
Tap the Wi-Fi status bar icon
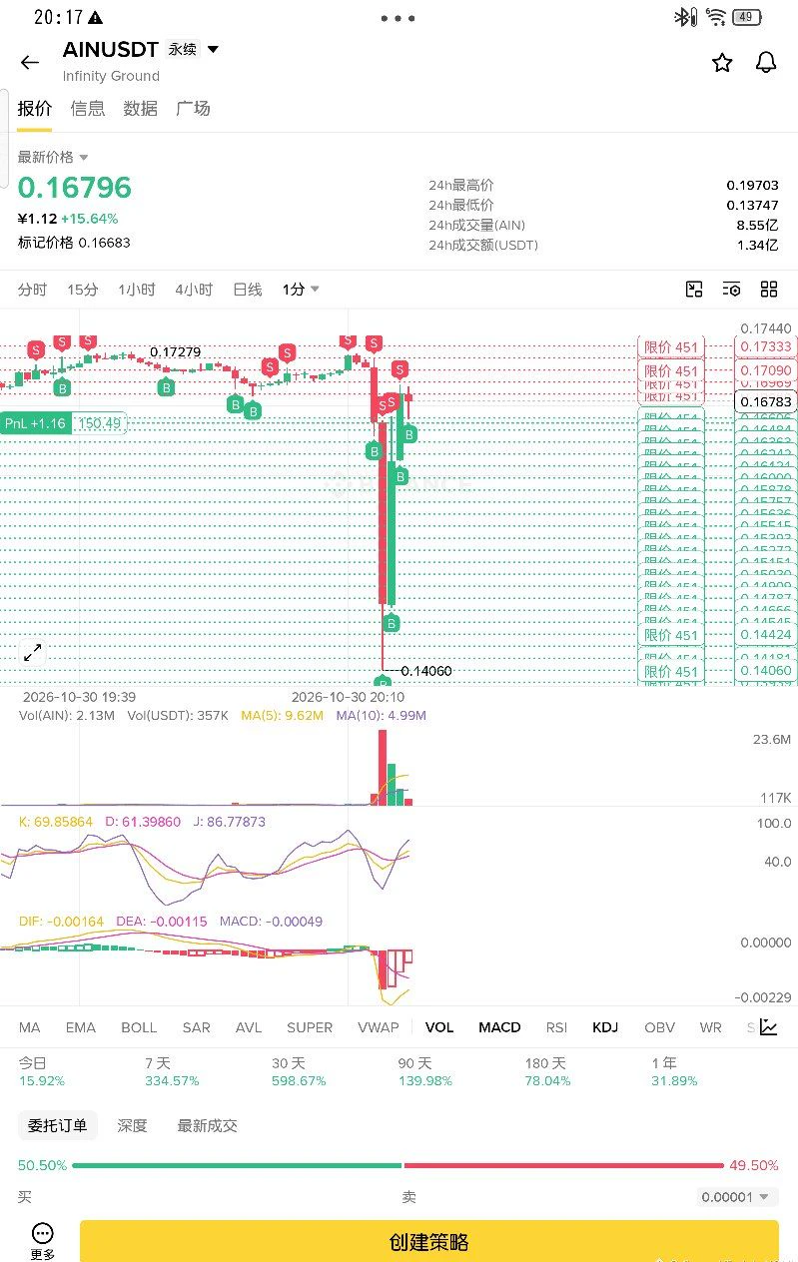tap(715, 17)
